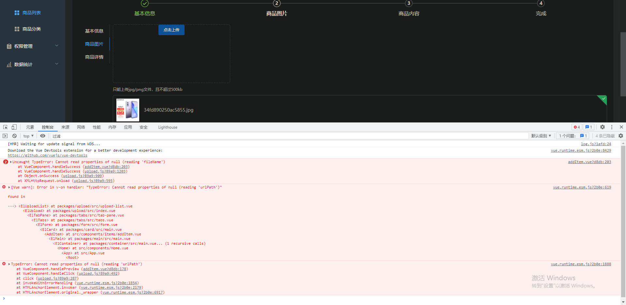This screenshot has width=626, height=305.
Task: Collapse the 权限管理 sidebar menu
Action: pos(32,46)
